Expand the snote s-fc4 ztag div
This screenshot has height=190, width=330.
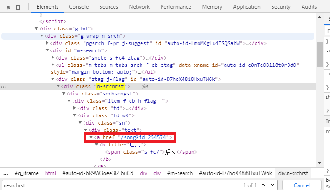point(52,58)
